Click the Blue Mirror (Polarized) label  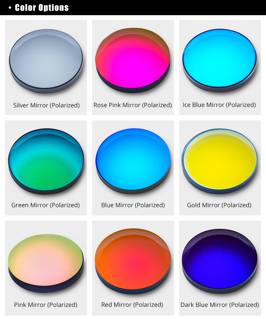click(133, 205)
